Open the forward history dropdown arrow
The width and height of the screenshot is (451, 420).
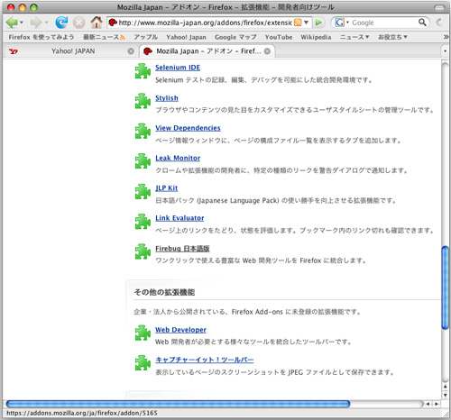click(46, 23)
